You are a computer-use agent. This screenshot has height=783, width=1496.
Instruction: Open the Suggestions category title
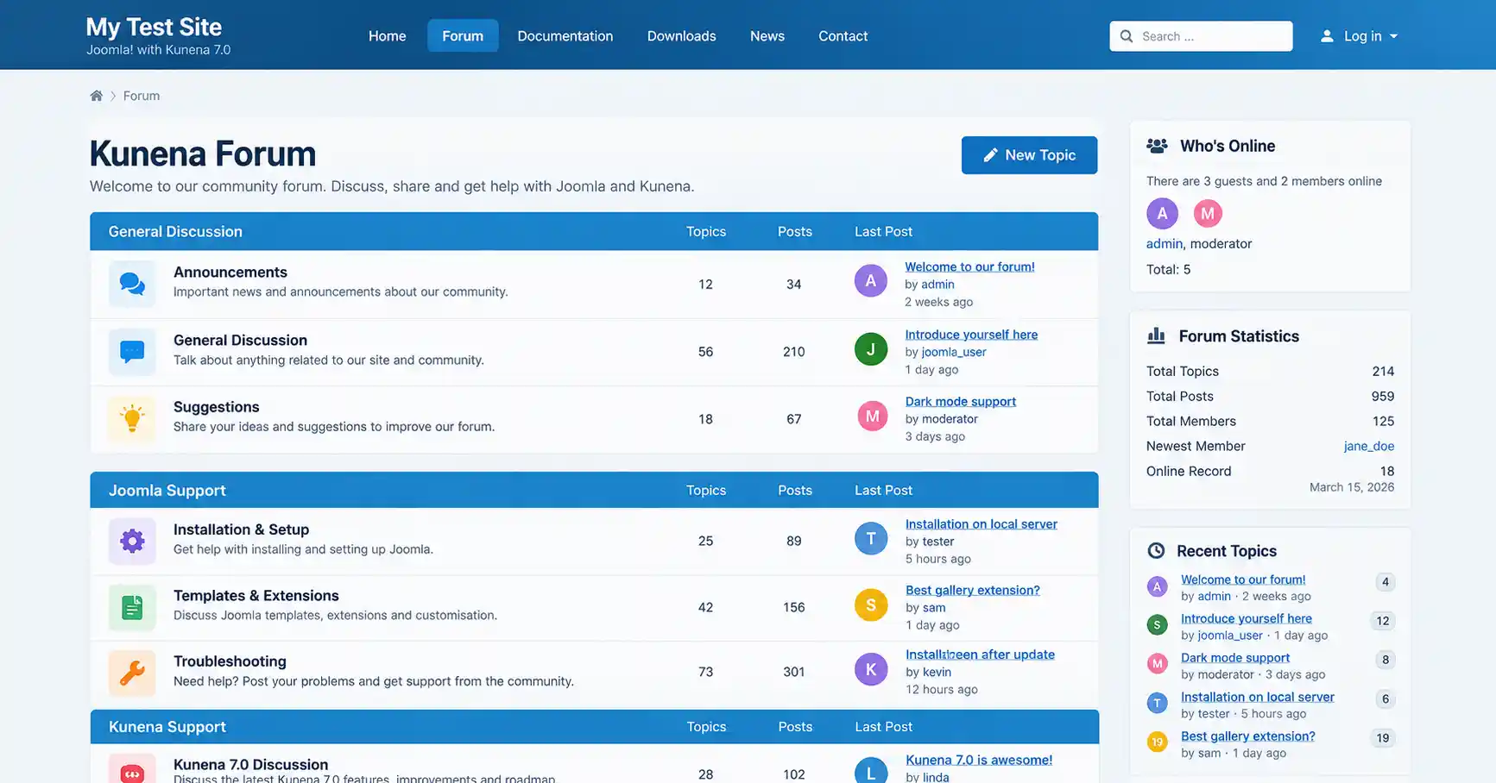click(217, 407)
